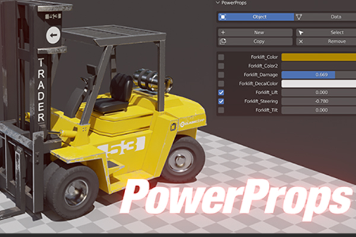Enable the Forklift_Damage checkbox
The image size is (356, 237).
[x=221, y=75]
